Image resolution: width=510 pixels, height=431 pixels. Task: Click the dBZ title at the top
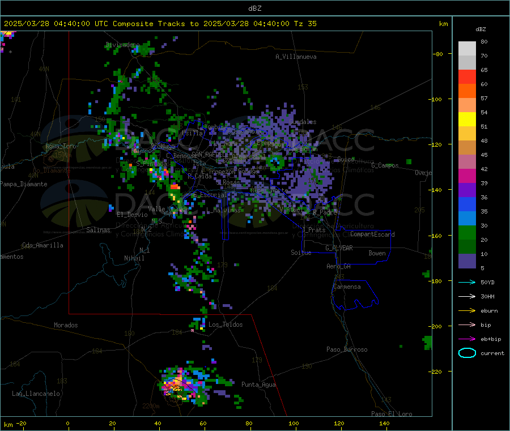pos(254,8)
